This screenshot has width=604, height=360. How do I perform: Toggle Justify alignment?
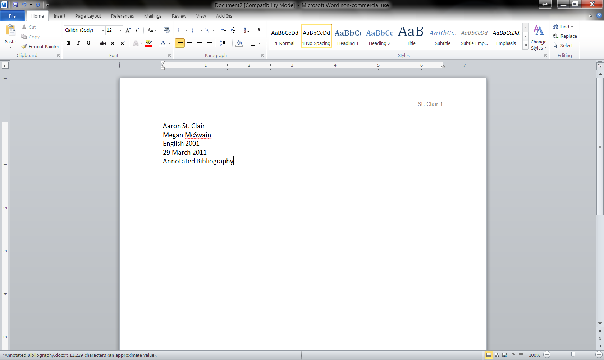(x=210, y=43)
